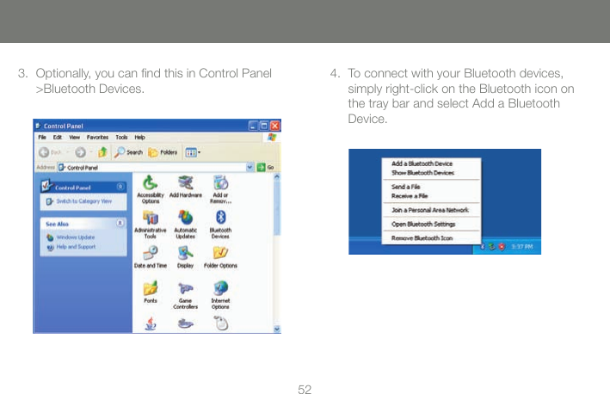Open the Help menu

click(139, 138)
